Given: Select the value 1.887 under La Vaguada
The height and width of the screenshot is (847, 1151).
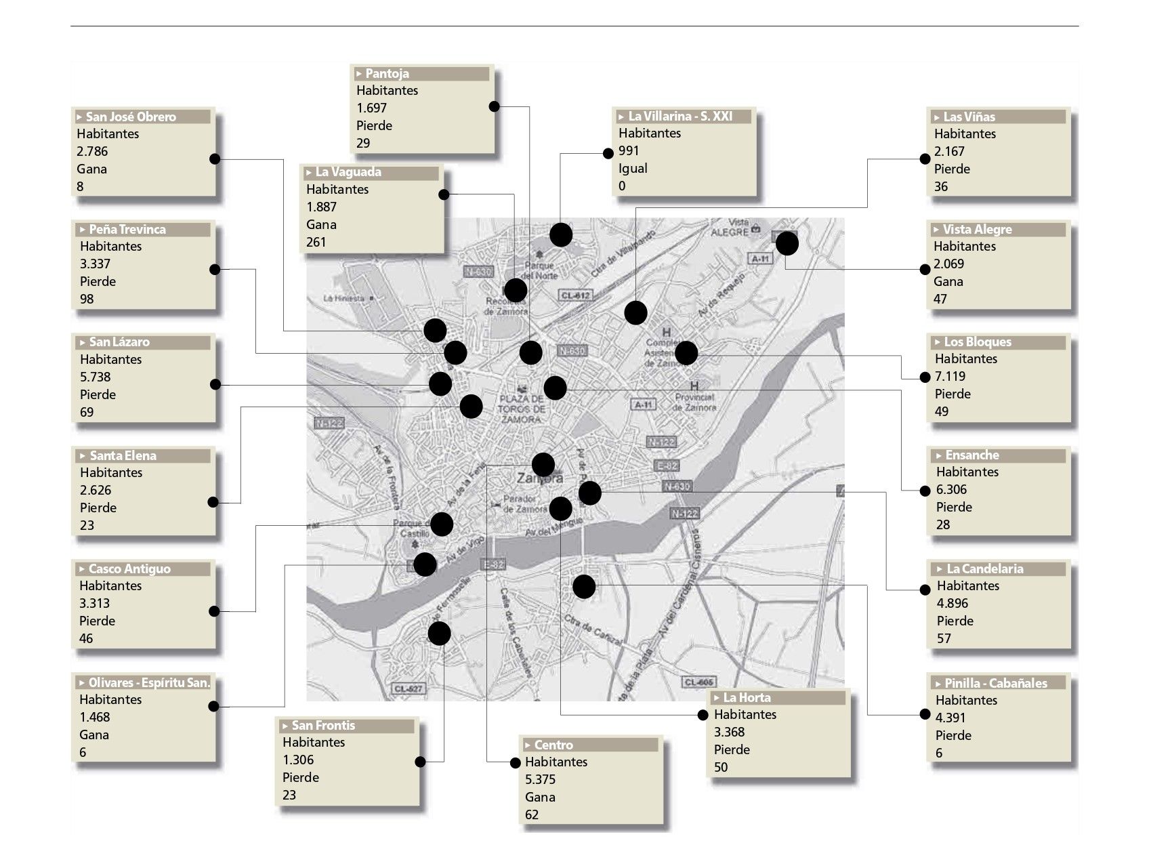Looking at the screenshot, I should [321, 207].
